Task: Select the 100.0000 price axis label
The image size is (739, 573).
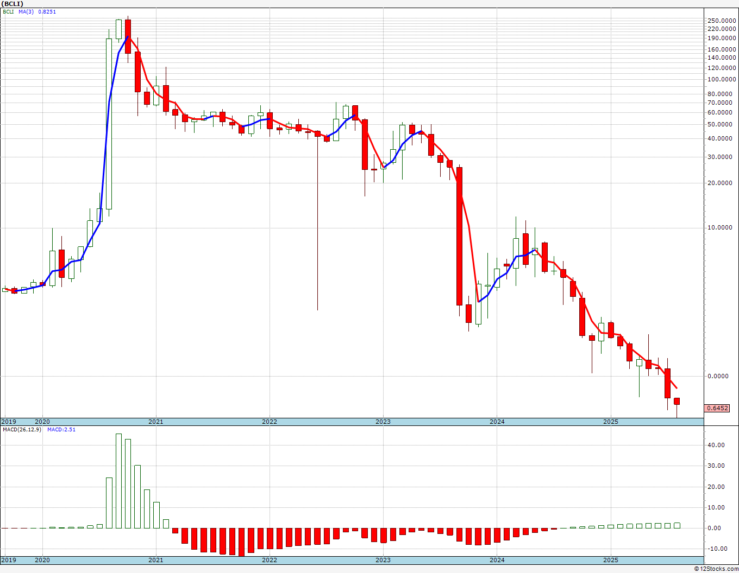Action: 722,79
